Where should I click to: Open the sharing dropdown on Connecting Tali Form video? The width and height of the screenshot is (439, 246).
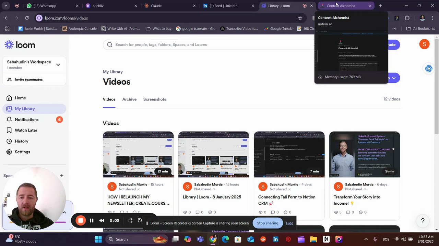point(280,189)
